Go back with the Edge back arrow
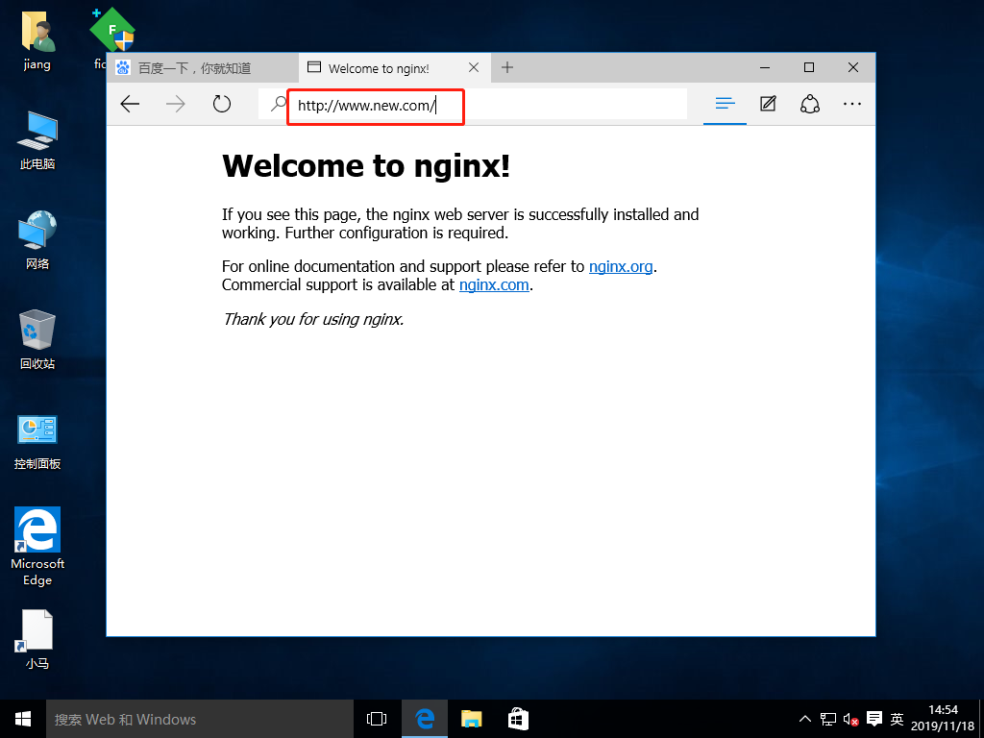The height and width of the screenshot is (738, 984). (x=130, y=104)
